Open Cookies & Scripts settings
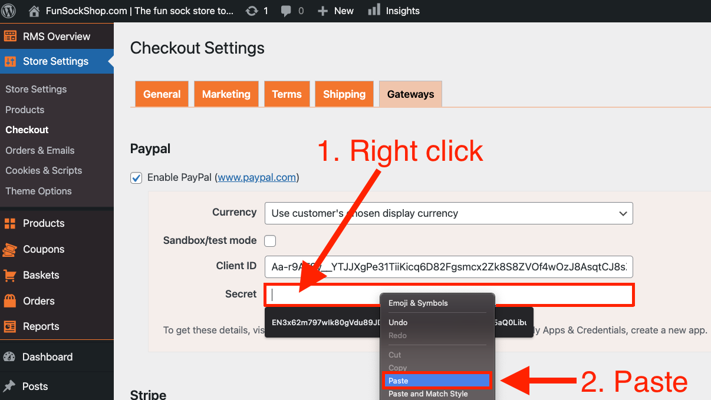This screenshot has height=400, width=711. (44, 170)
